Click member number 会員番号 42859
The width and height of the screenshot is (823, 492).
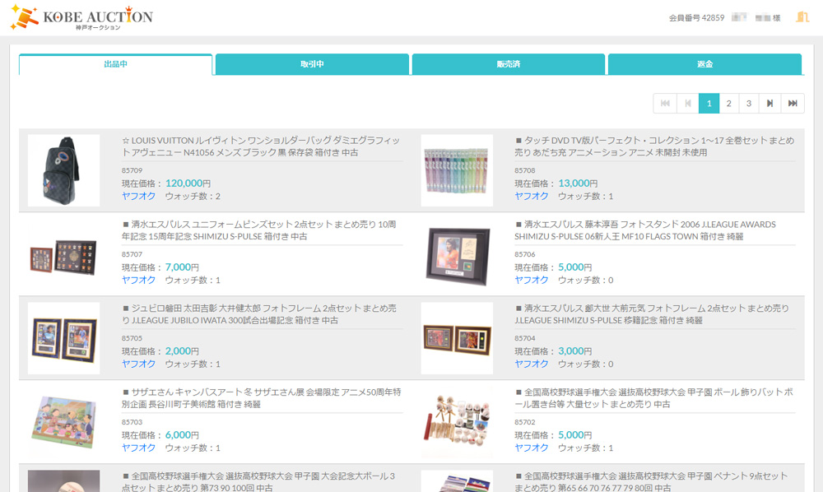(x=696, y=18)
